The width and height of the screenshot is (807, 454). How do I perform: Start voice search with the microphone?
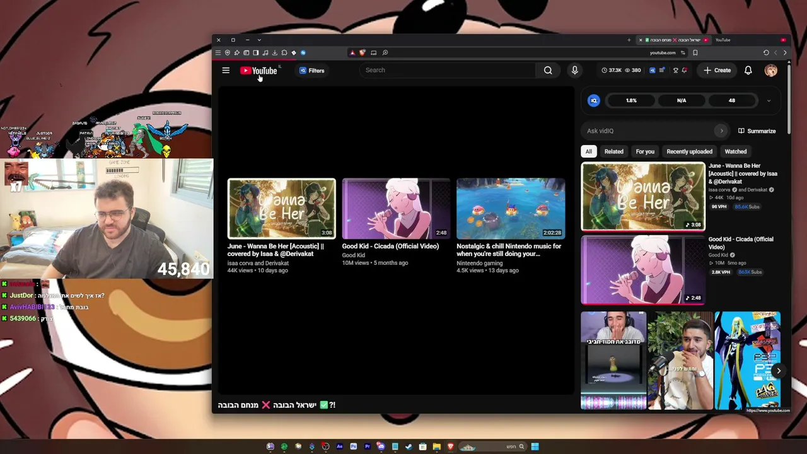click(x=574, y=70)
